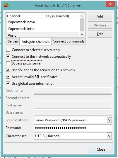
Task: Toggle Use global user information
Action: coord(8,84)
